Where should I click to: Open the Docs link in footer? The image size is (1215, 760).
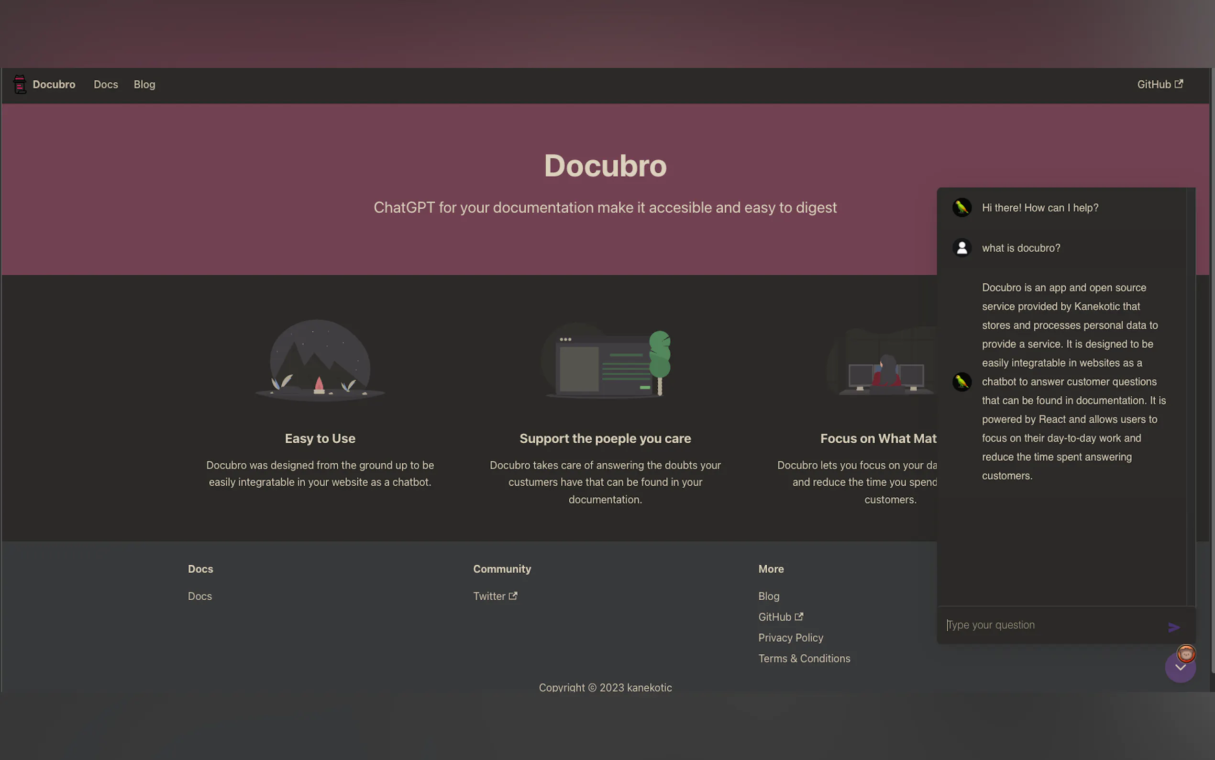(199, 596)
